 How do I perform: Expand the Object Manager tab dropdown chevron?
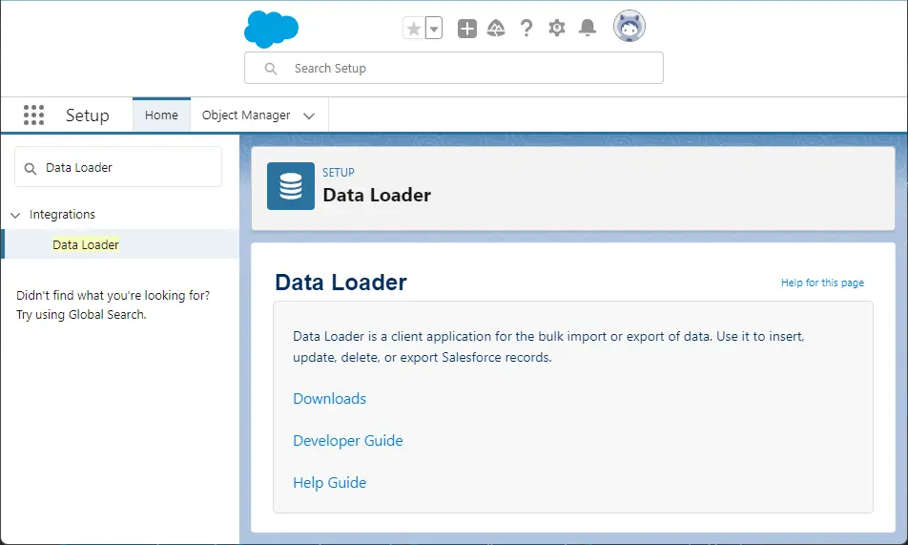point(309,116)
